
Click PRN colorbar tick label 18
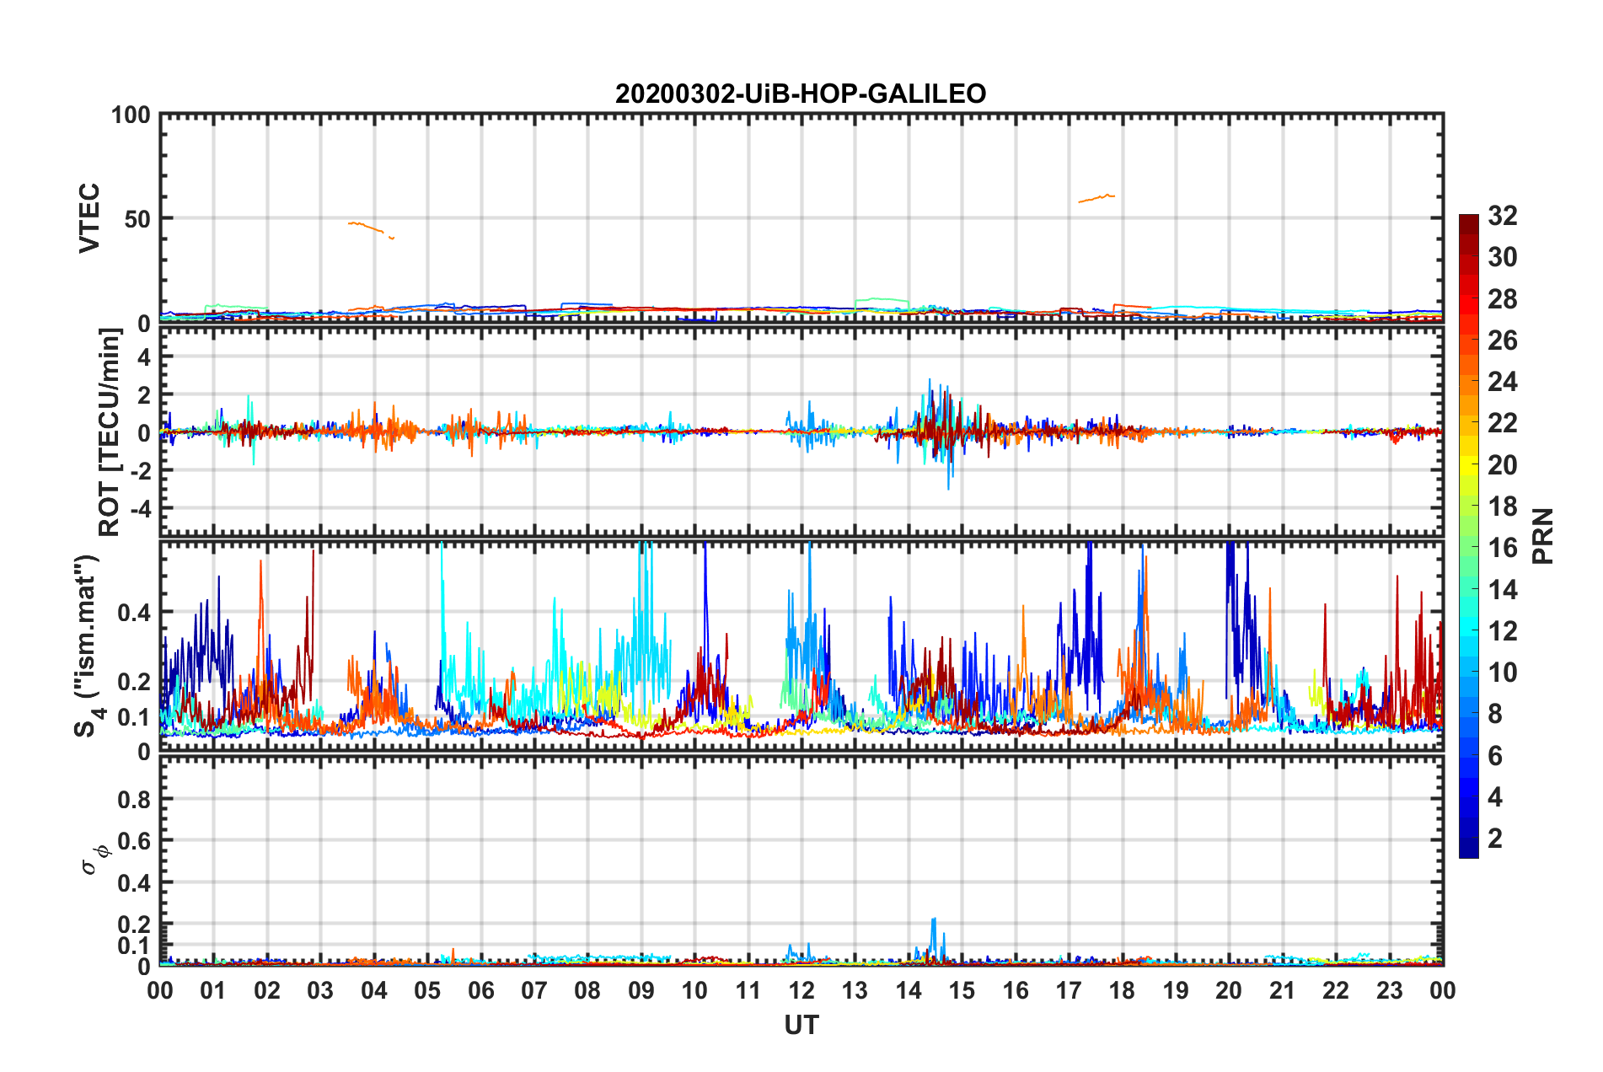(1503, 507)
